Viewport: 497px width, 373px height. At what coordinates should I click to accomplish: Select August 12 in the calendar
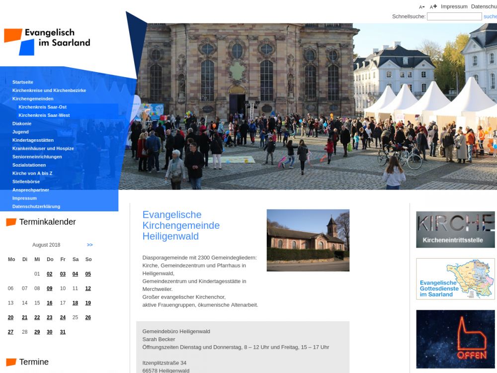pos(88,288)
